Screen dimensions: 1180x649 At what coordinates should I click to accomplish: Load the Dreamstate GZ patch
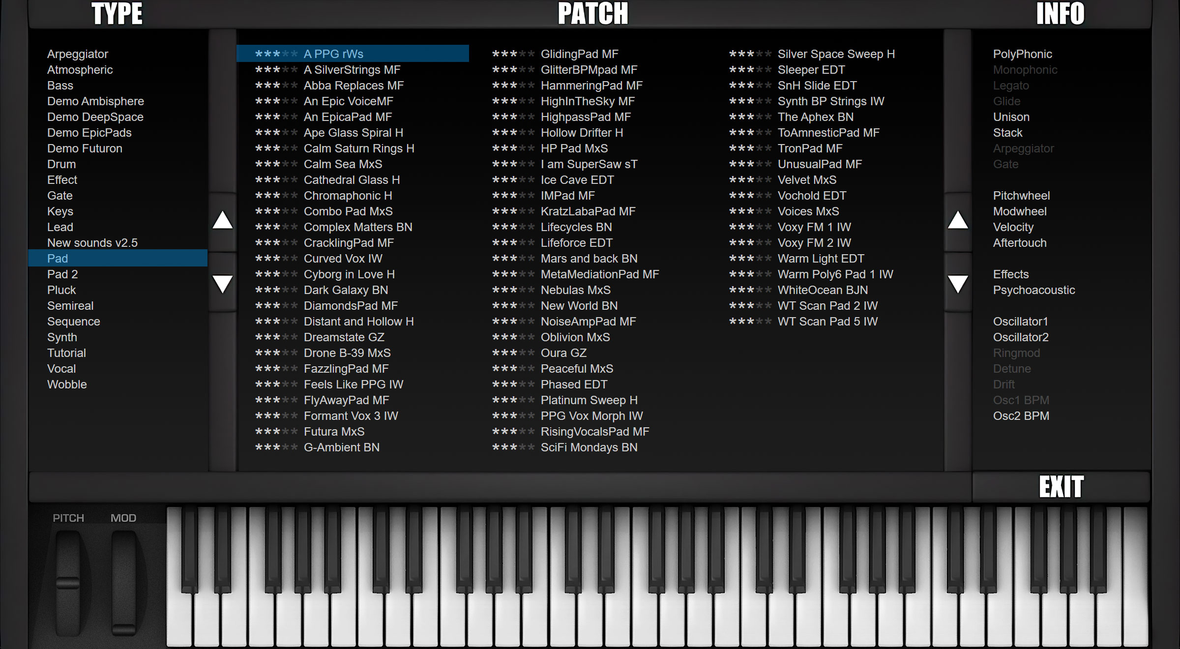pos(344,337)
